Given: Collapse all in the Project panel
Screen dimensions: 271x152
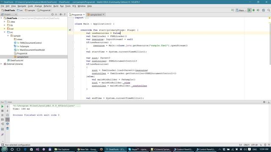Looking at the screenshot, I should coord(56,14).
